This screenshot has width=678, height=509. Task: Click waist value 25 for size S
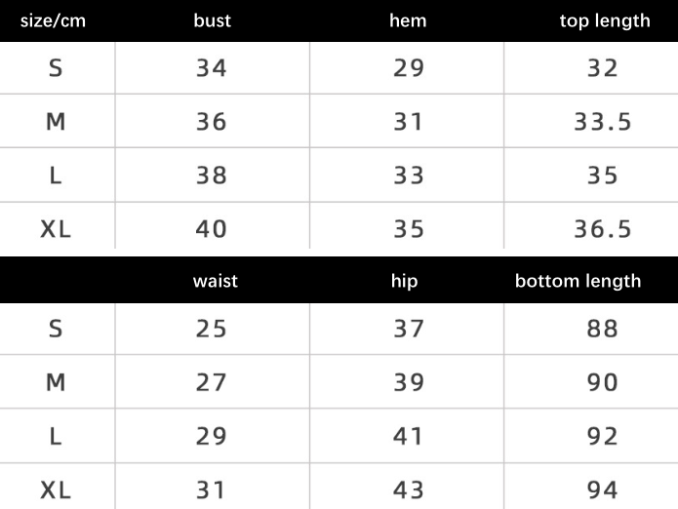[x=212, y=329]
